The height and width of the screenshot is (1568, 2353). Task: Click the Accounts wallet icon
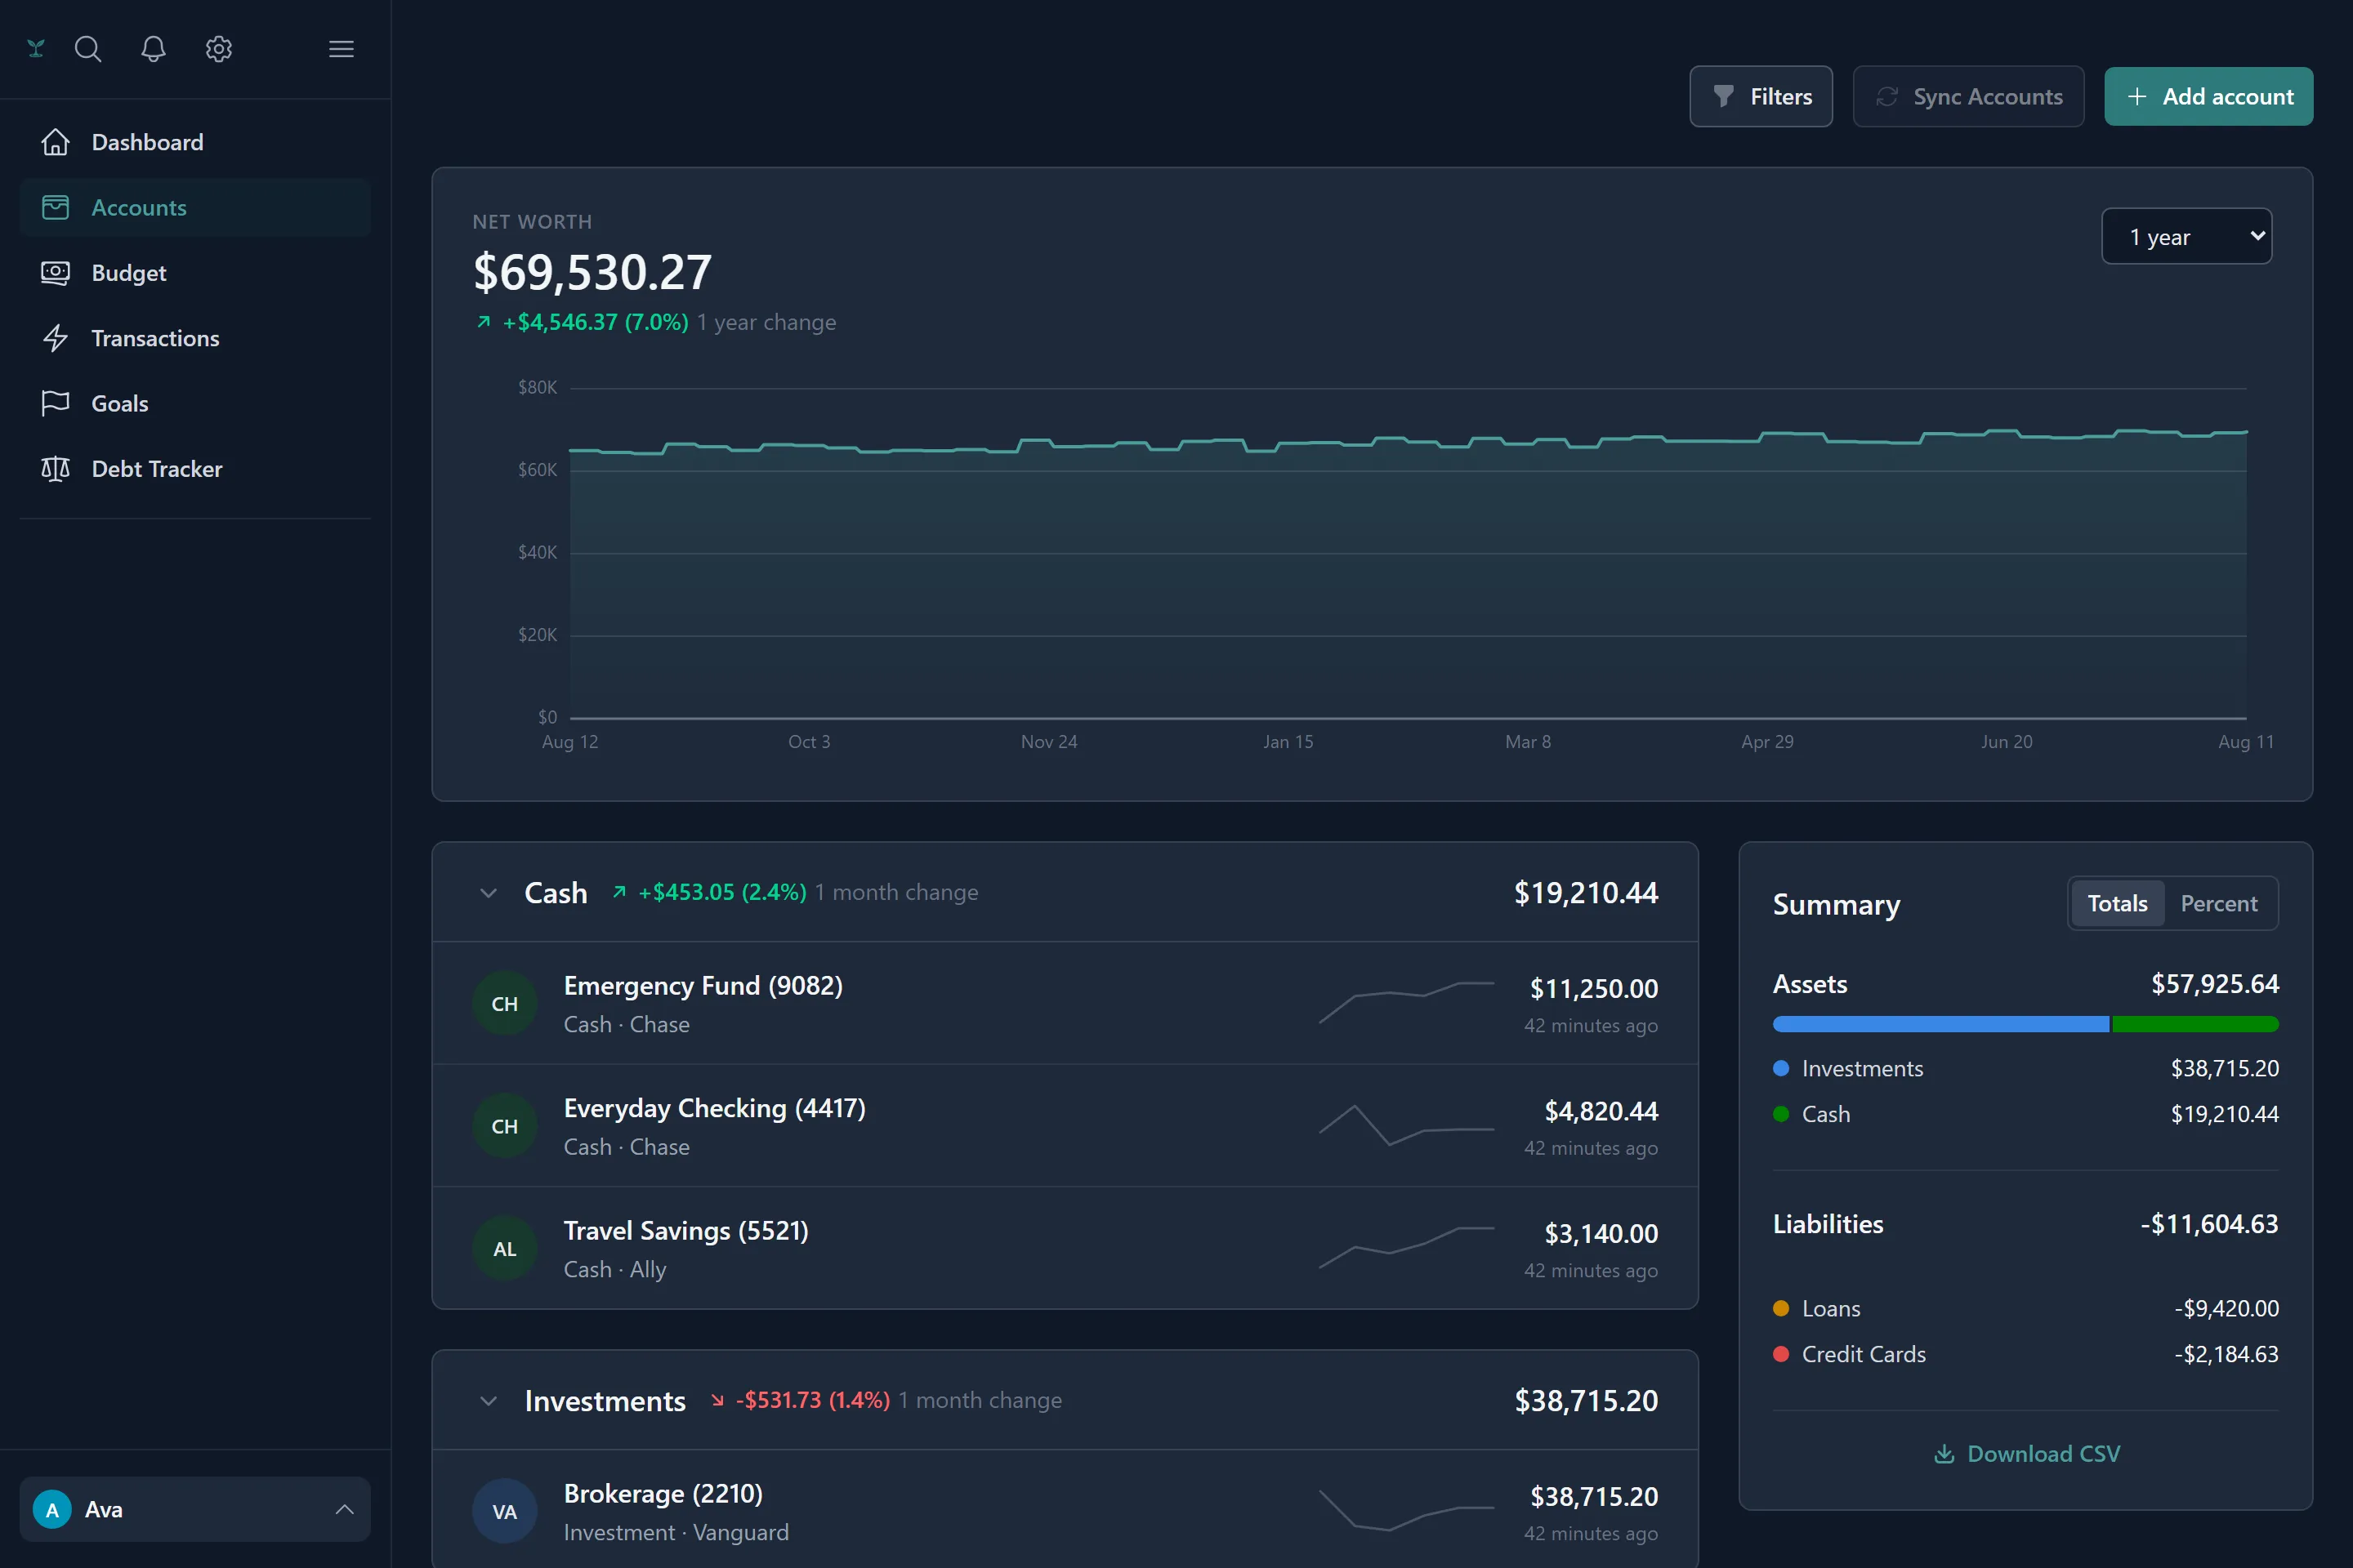pos(55,207)
